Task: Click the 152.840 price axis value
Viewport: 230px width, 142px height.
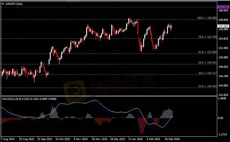Action: (223, 48)
